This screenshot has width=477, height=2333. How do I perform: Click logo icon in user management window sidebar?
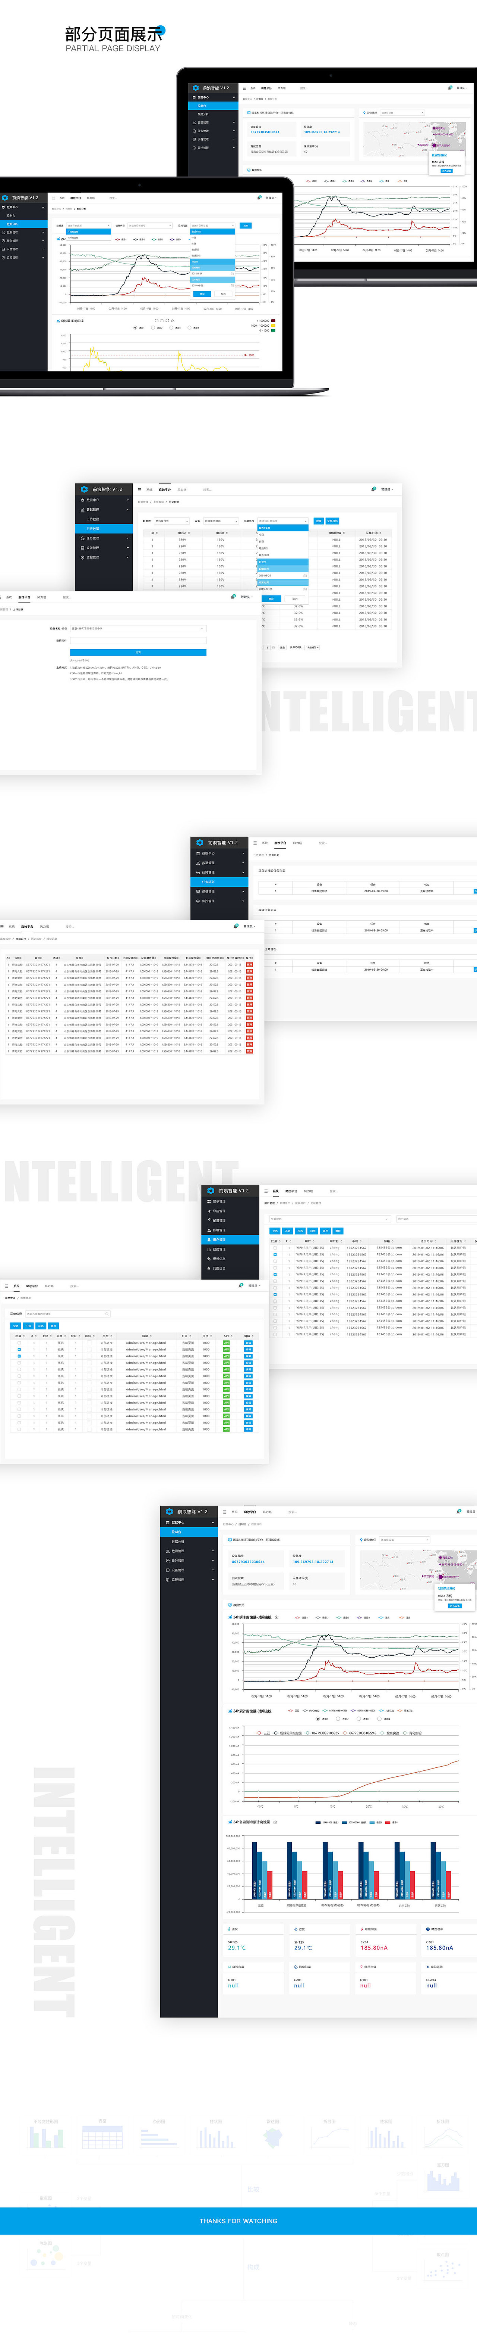click(211, 1190)
